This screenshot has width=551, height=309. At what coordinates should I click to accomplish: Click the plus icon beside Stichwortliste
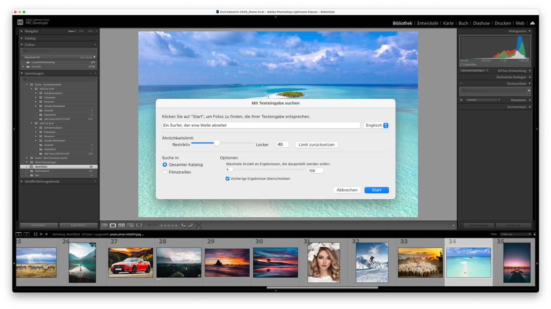(461, 84)
